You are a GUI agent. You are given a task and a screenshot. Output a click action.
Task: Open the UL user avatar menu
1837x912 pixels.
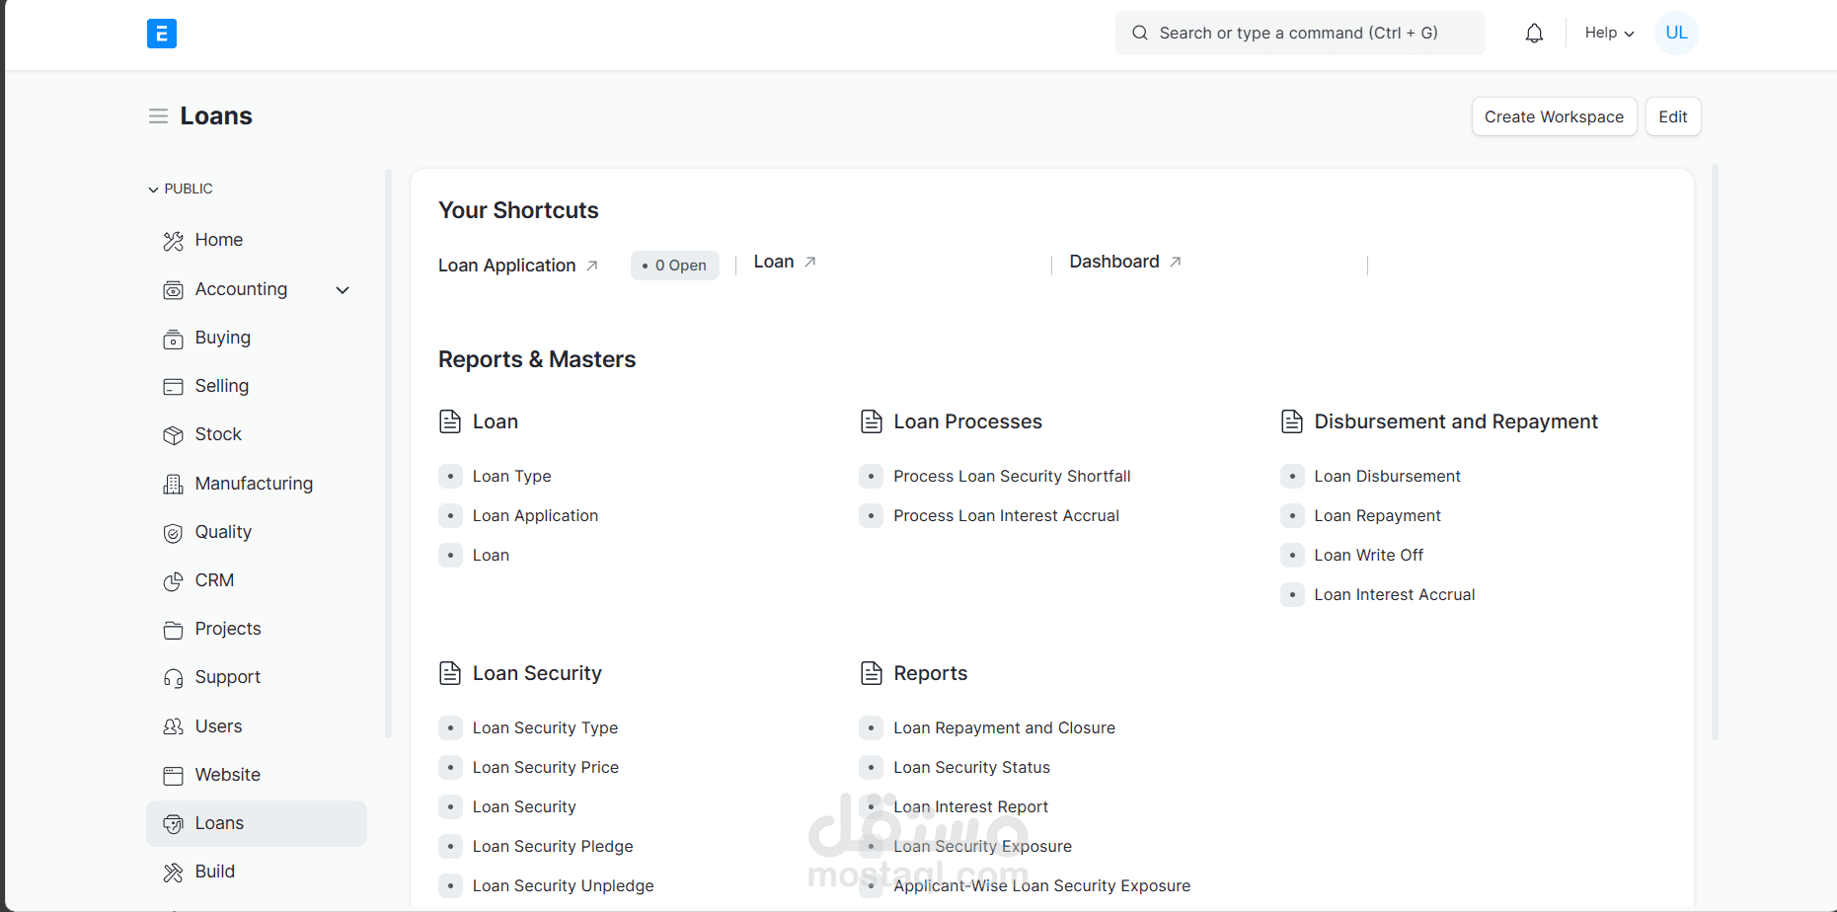click(1676, 33)
